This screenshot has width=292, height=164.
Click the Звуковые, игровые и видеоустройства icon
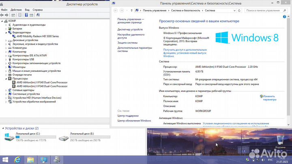(10, 44)
